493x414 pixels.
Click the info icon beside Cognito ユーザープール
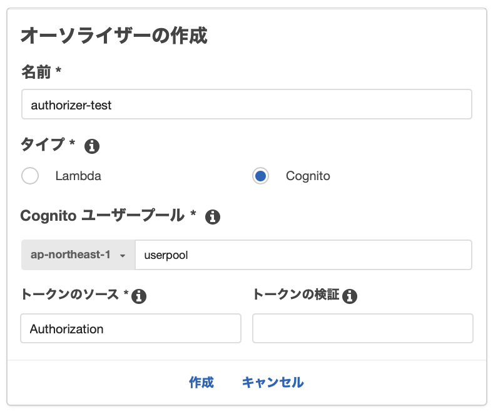(213, 217)
